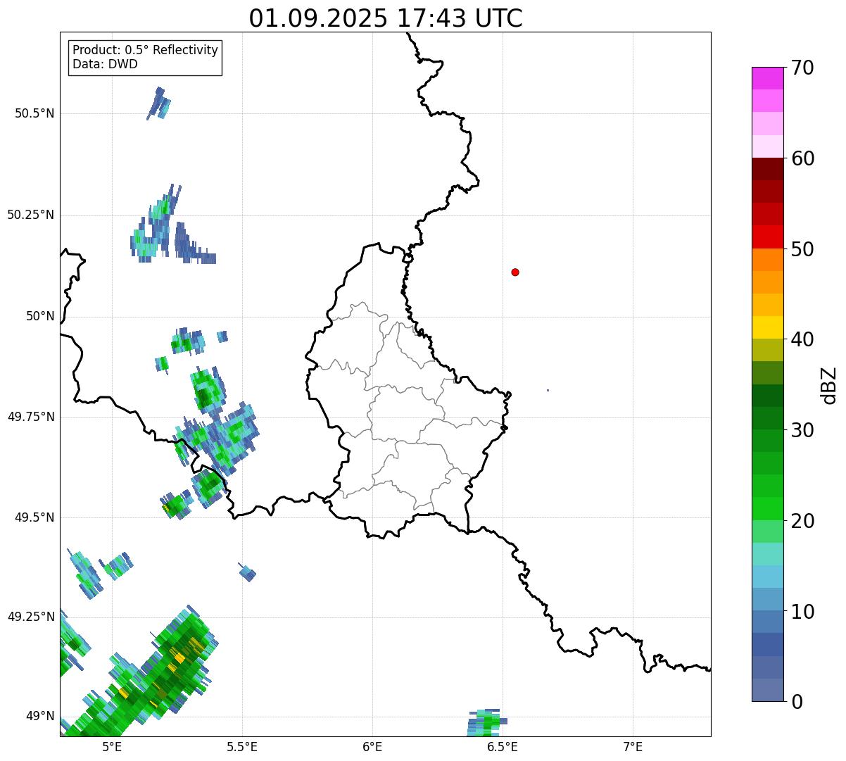The width and height of the screenshot is (846, 761).
Task: Click the bright red colorbar segment above 50
Action: 767,237
